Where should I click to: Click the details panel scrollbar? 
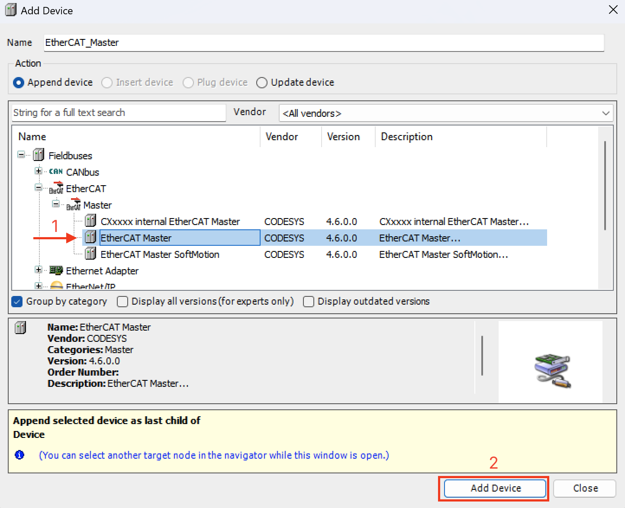482,356
